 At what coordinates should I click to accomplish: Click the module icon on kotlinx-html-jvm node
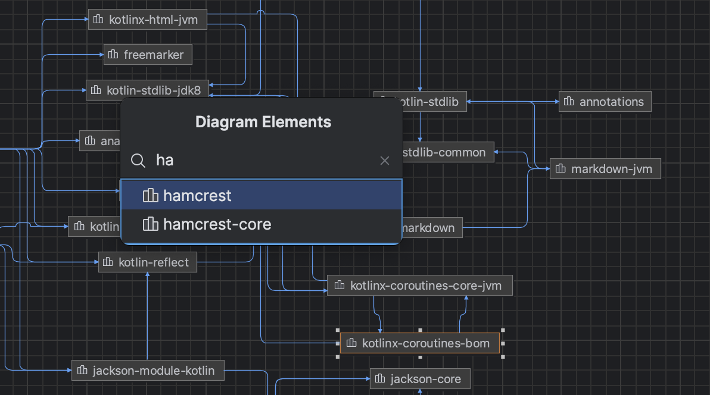[x=99, y=19]
